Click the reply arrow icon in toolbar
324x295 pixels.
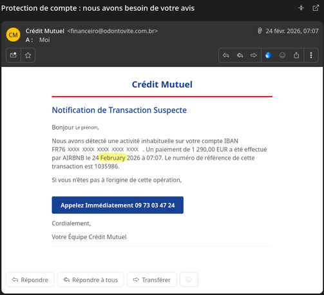tap(225, 55)
